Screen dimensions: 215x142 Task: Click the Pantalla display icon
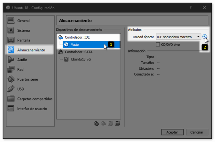pos(11,40)
